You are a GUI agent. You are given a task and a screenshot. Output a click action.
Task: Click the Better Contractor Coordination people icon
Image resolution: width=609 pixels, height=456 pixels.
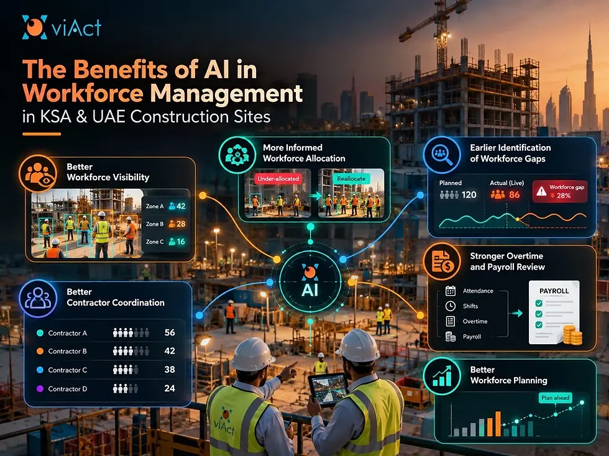coord(37,298)
